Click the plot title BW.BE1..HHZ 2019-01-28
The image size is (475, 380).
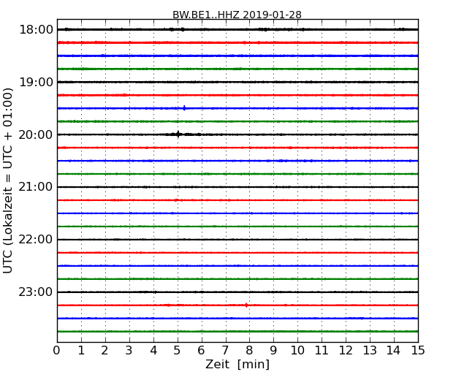tap(237, 15)
